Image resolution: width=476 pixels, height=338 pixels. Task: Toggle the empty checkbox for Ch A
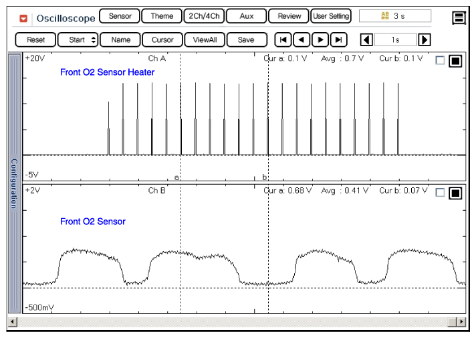(439, 61)
